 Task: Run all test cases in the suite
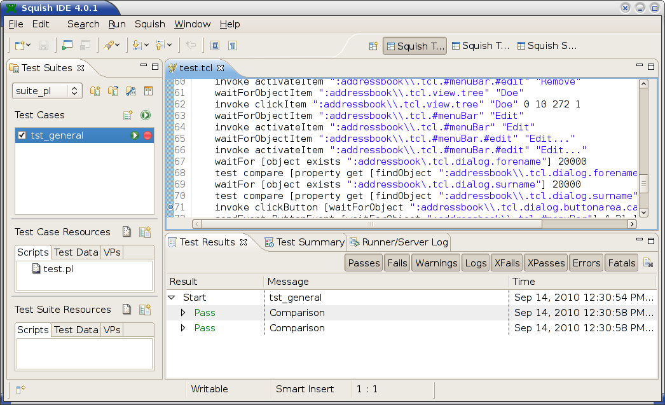pyautogui.click(x=145, y=115)
